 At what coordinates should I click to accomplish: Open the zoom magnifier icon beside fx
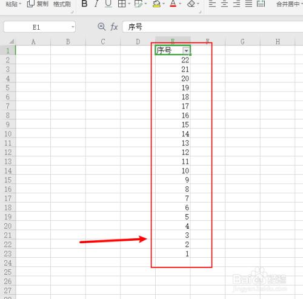101,27
